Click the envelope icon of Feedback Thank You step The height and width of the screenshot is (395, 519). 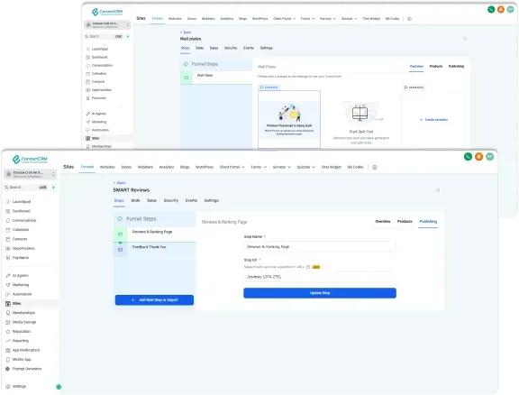point(120,250)
